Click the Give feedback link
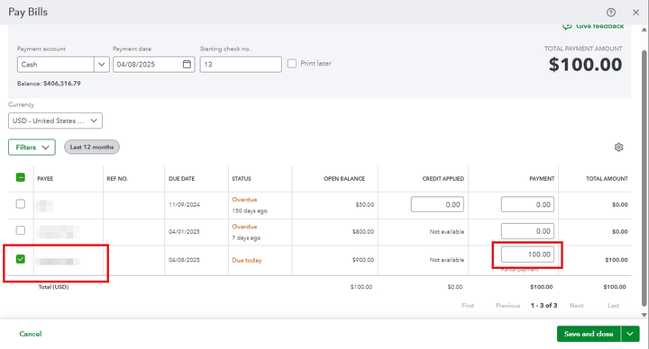Screen dimensions: 649x349 (593, 26)
